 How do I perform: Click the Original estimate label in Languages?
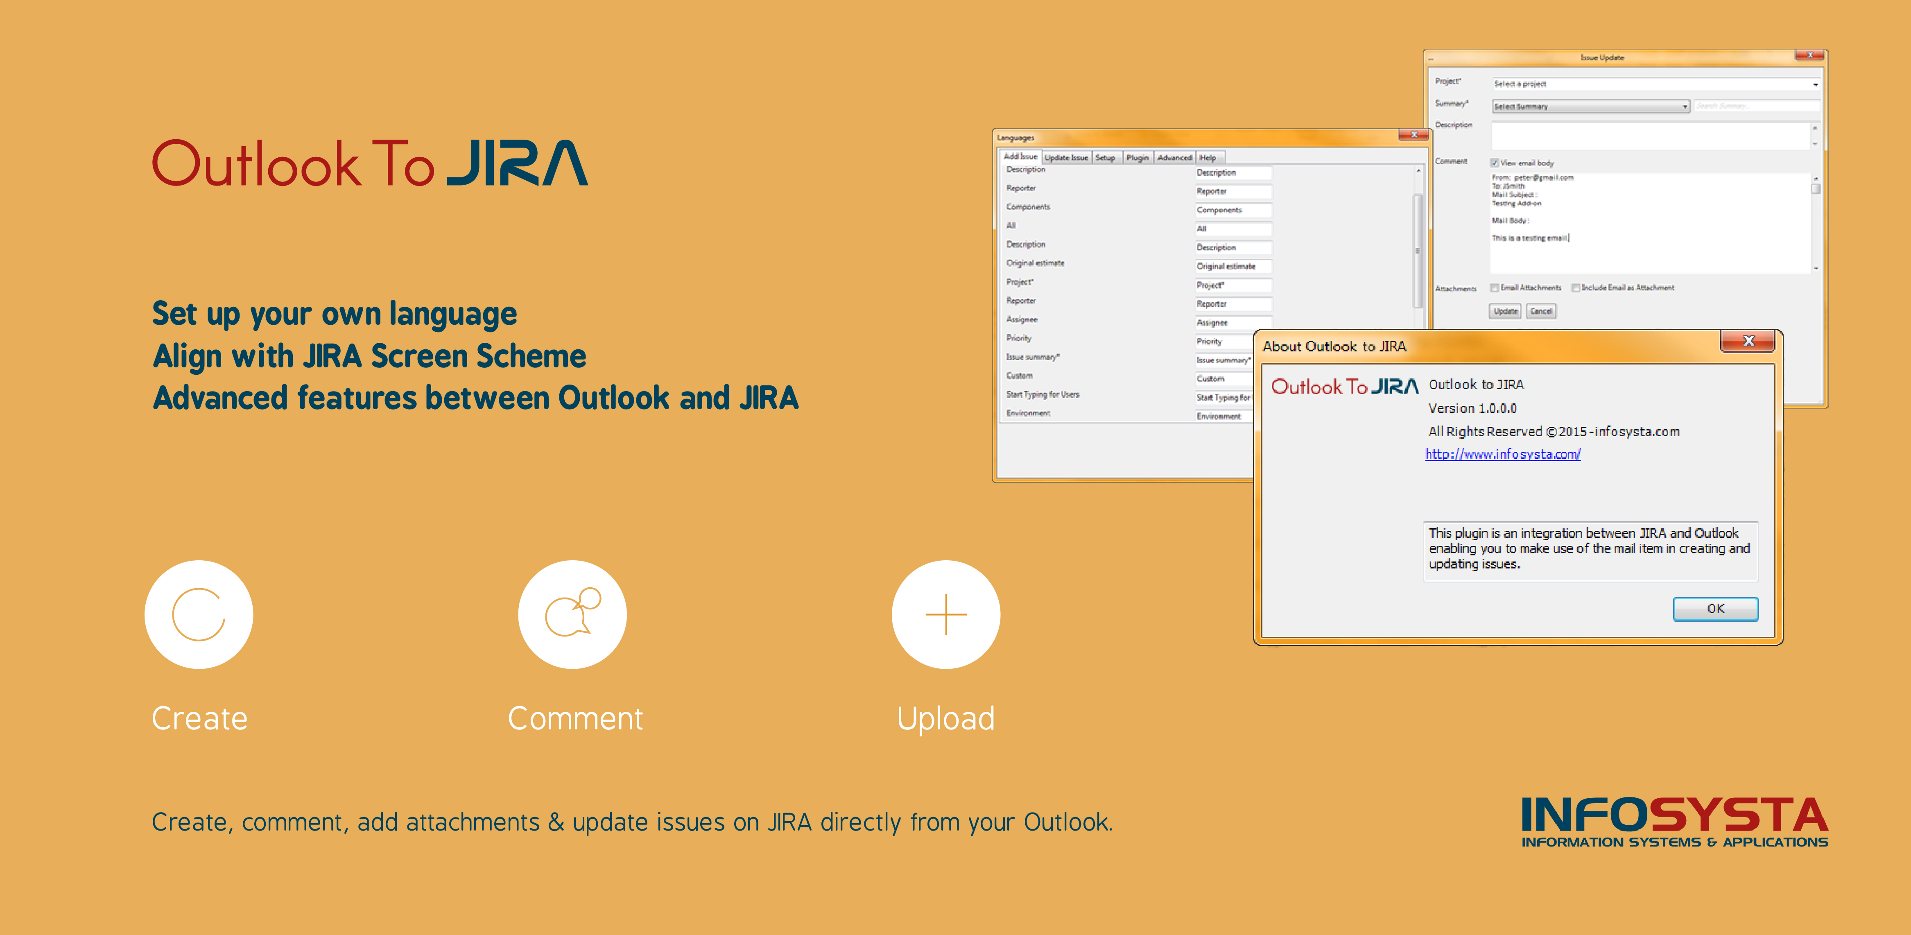(1035, 263)
